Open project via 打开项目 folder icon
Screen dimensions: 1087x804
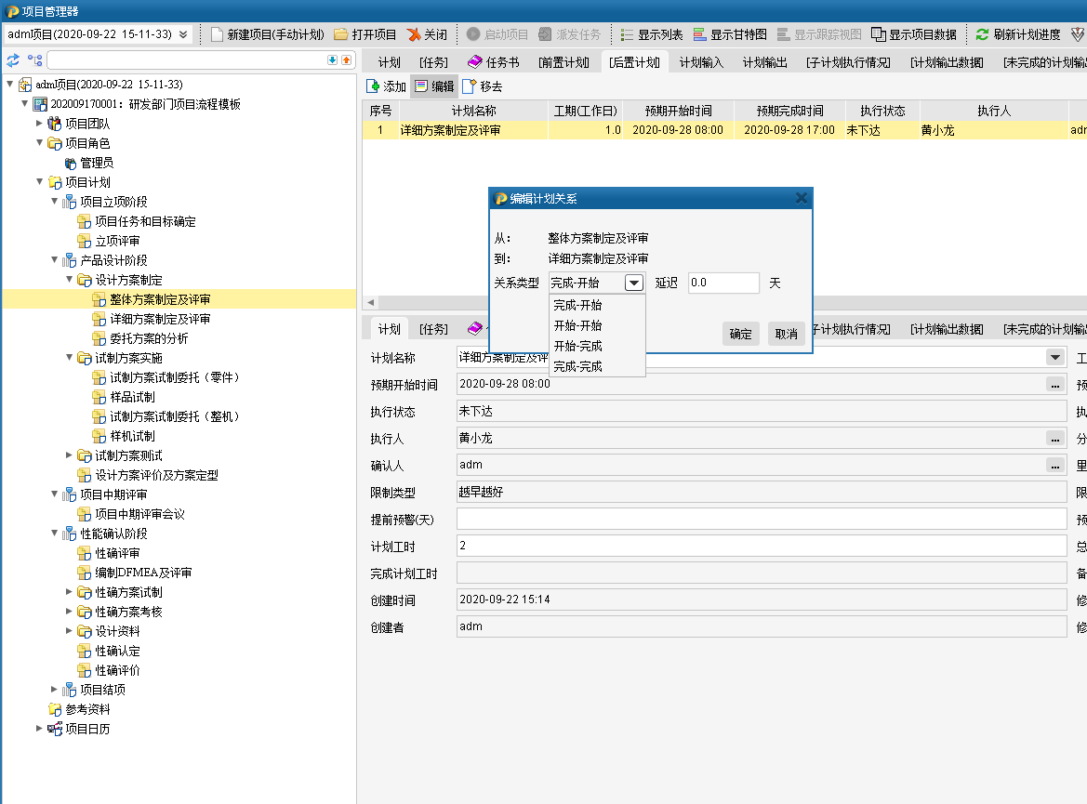(x=341, y=34)
